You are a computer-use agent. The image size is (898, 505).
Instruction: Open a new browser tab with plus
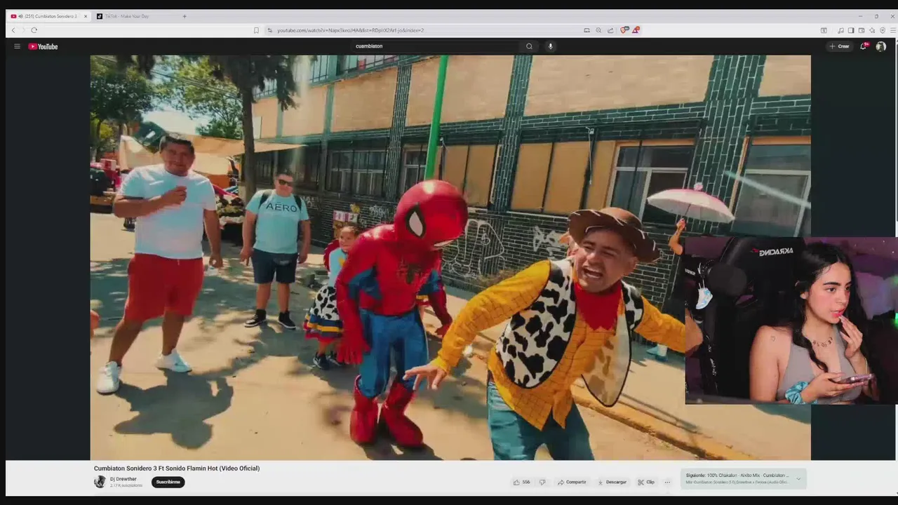tap(185, 16)
